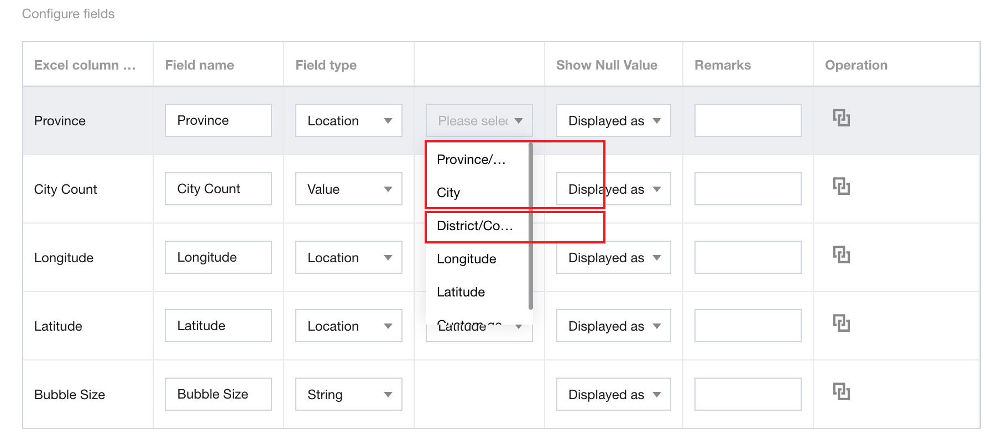Pick Latitude in the open dropdown list
Viewport: 1003px width, 435px height.
tap(461, 293)
